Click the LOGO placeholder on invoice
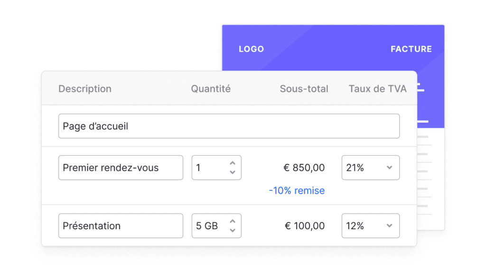 click(252, 49)
